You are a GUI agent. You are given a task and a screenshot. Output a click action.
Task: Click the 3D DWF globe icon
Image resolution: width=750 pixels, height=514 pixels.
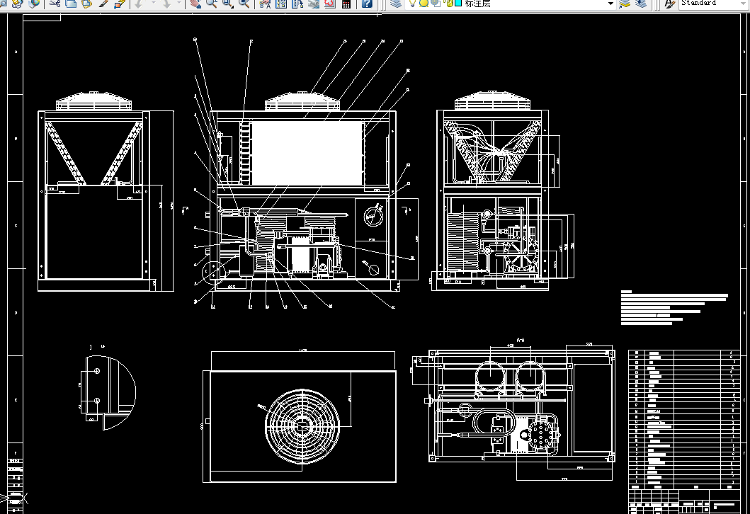point(34,4)
